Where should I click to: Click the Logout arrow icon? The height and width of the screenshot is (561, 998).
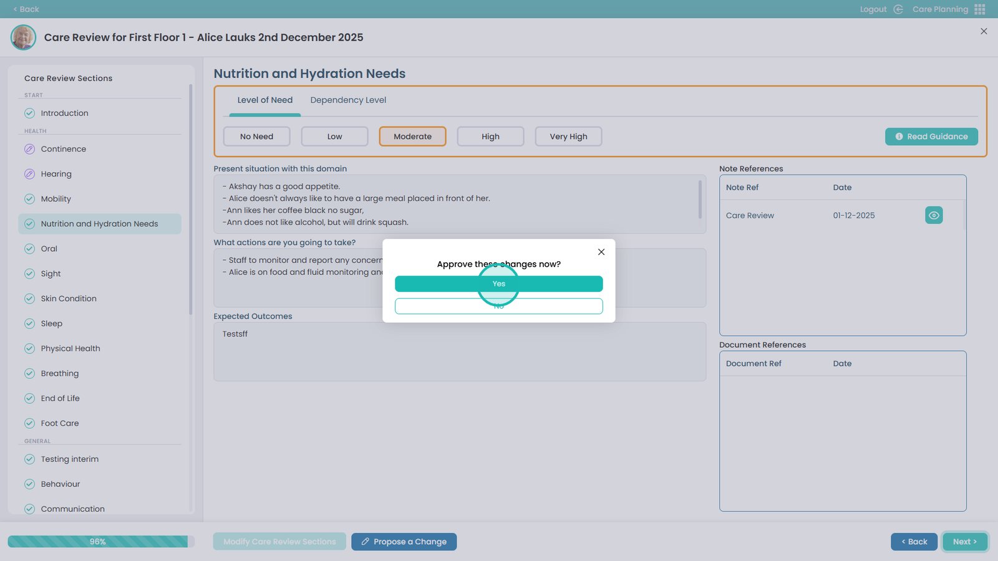pyautogui.click(x=898, y=9)
